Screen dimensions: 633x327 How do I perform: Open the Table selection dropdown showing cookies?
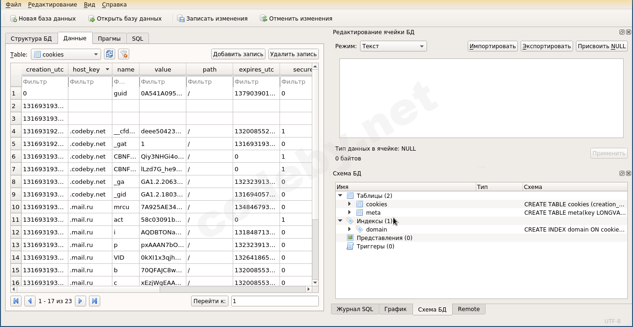point(66,54)
